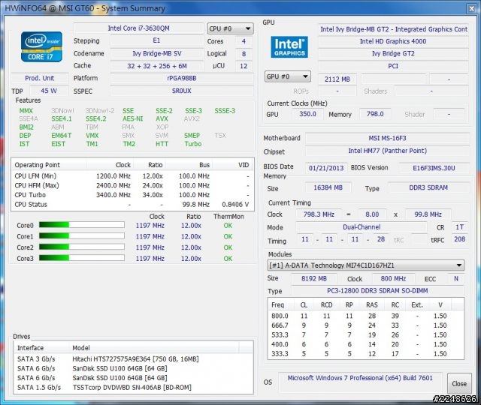
Task: Click the module size 8192 MB field
Action: (x=314, y=278)
